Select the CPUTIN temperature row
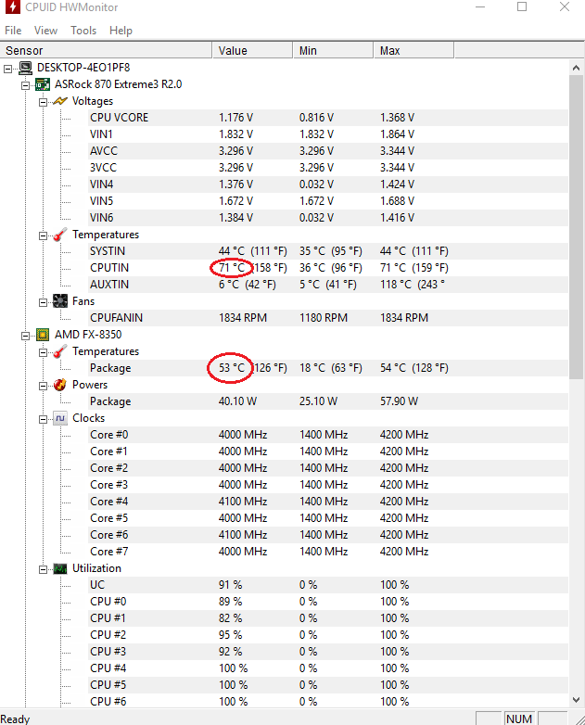The image size is (585, 725). pyautogui.click(x=328, y=268)
